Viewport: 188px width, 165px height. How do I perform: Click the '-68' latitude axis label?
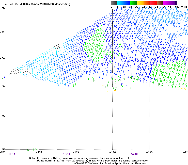(x=3, y=116)
